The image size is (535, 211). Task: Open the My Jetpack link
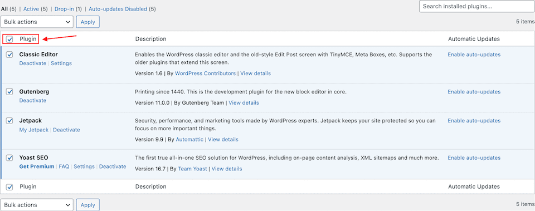[34, 130]
